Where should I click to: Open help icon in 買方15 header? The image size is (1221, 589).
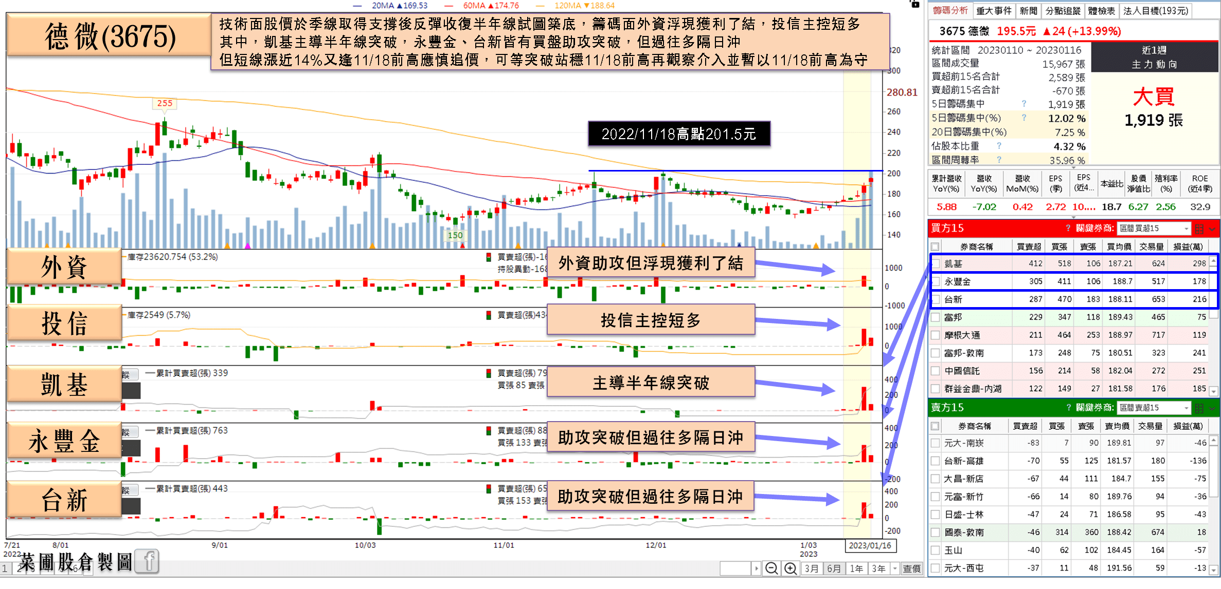pyautogui.click(x=1068, y=228)
